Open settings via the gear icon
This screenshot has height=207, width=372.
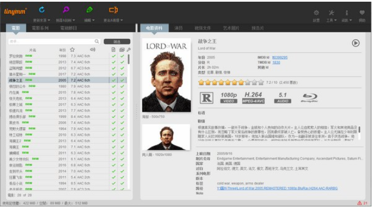click(x=316, y=12)
